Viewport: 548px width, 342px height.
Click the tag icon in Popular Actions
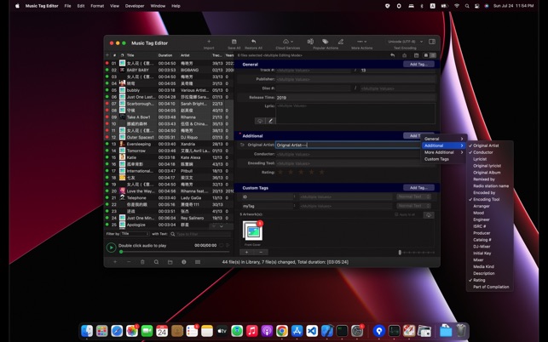point(326,42)
